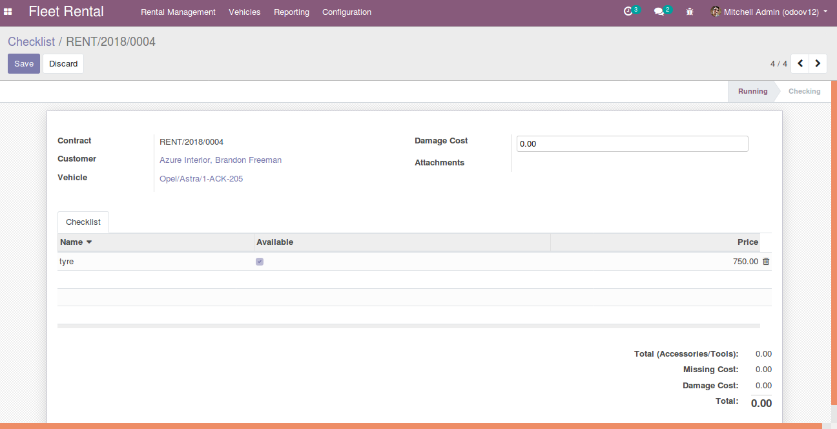
Task: Click Mitchell Admin avatar picture
Action: [716, 12]
